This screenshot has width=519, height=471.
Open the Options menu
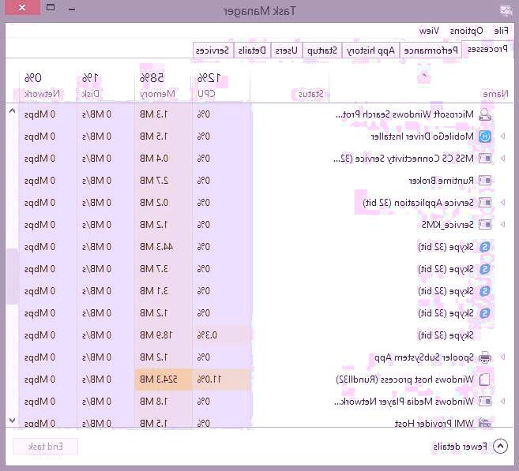(x=466, y=30)
